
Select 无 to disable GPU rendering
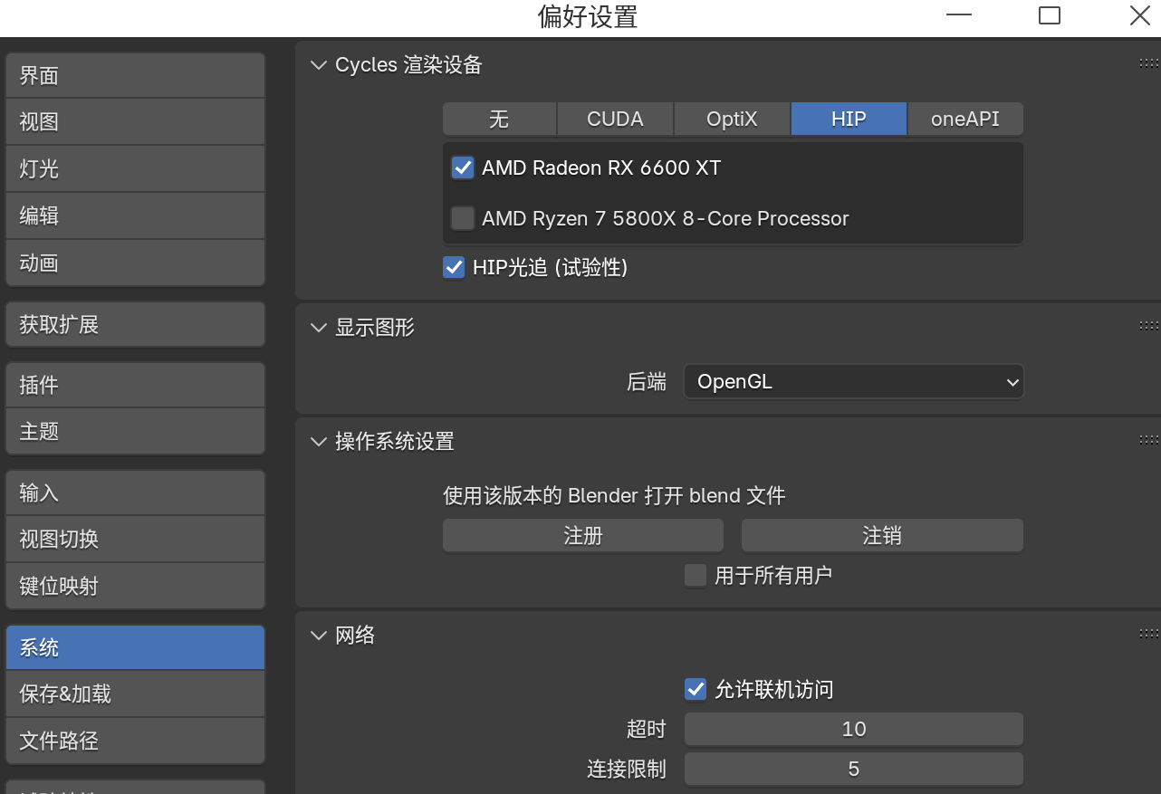[499, 119]
